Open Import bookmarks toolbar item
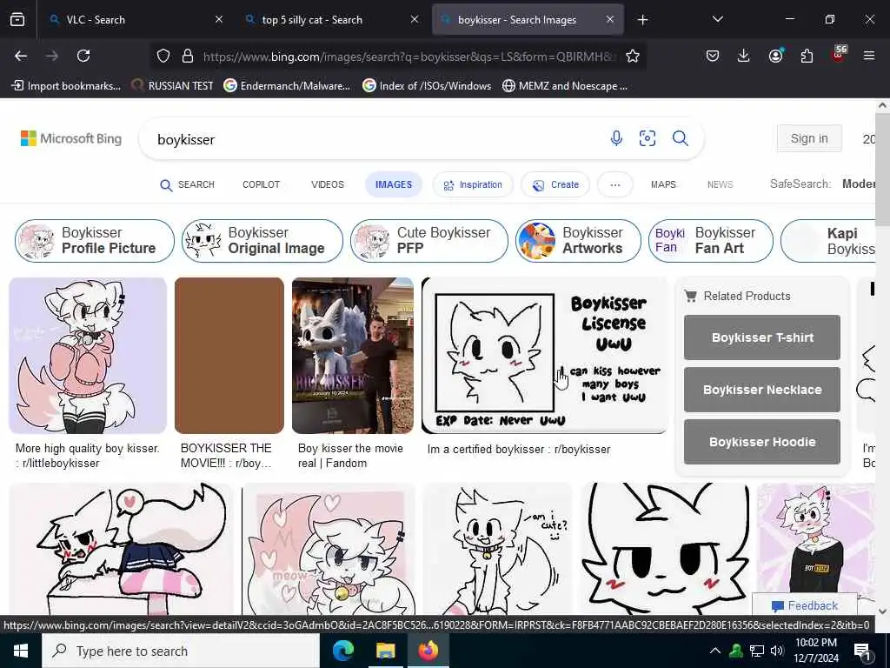Image resolution: width=890 pixels, height=668 pixels. (x=66, y=86)
